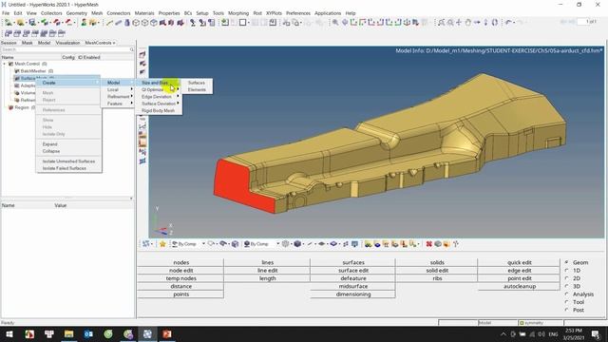Viewport: 608px width, 342px height.
Task: Open PowerPoint from the taskbar
Action: [x=167, y=333]
